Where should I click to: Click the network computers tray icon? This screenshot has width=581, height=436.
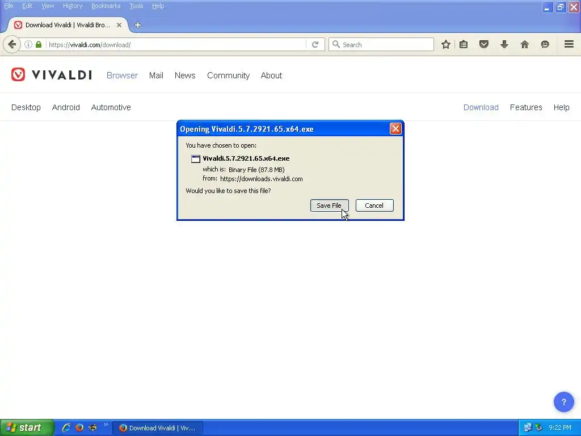pyautogui.click(x=528, y=427)
